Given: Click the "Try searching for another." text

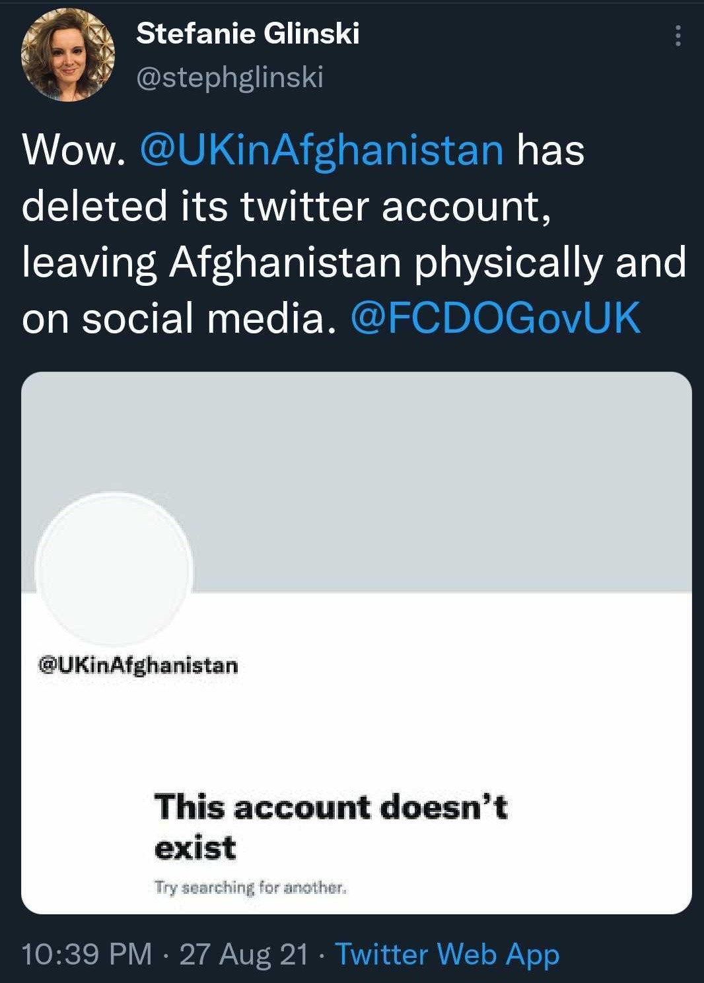Looking at the screenshot, I should pyautogui.click(x=250, y=887).
